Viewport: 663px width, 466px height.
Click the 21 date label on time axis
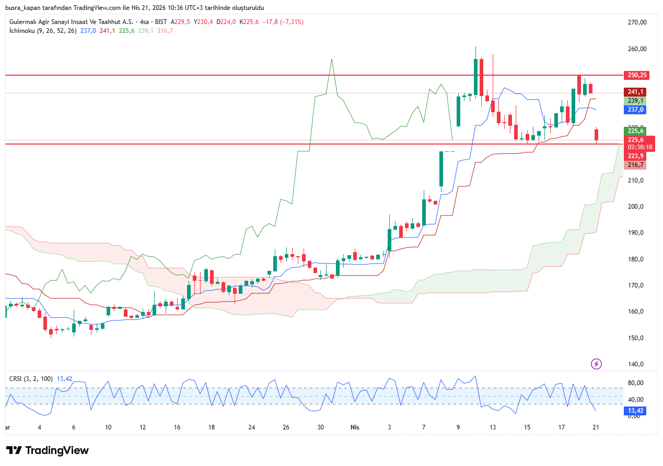click(x=595, y=427)
